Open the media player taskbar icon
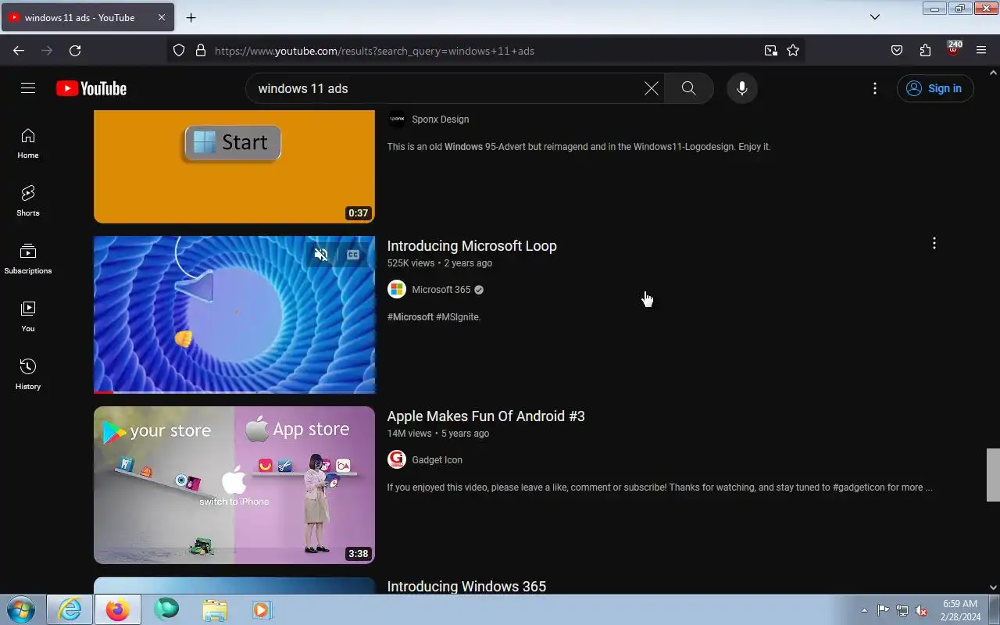This screenshot has height=625, width=1000. [262, 609]
